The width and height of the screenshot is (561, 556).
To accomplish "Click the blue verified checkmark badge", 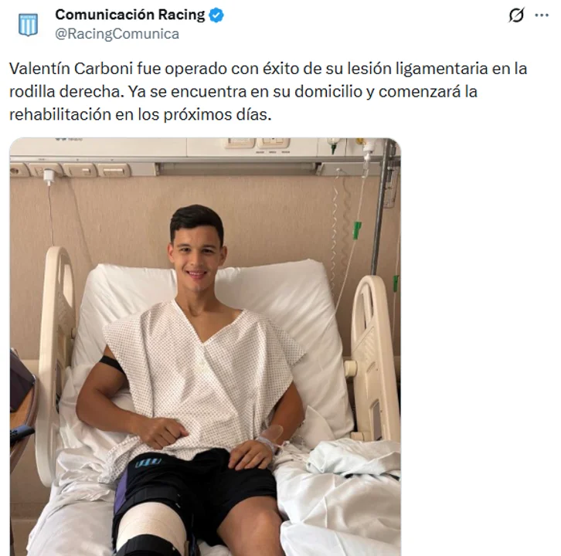I will (216, 15).
